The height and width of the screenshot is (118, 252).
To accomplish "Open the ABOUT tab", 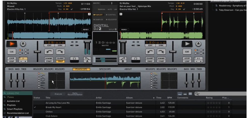I will [x=128, y=69].
